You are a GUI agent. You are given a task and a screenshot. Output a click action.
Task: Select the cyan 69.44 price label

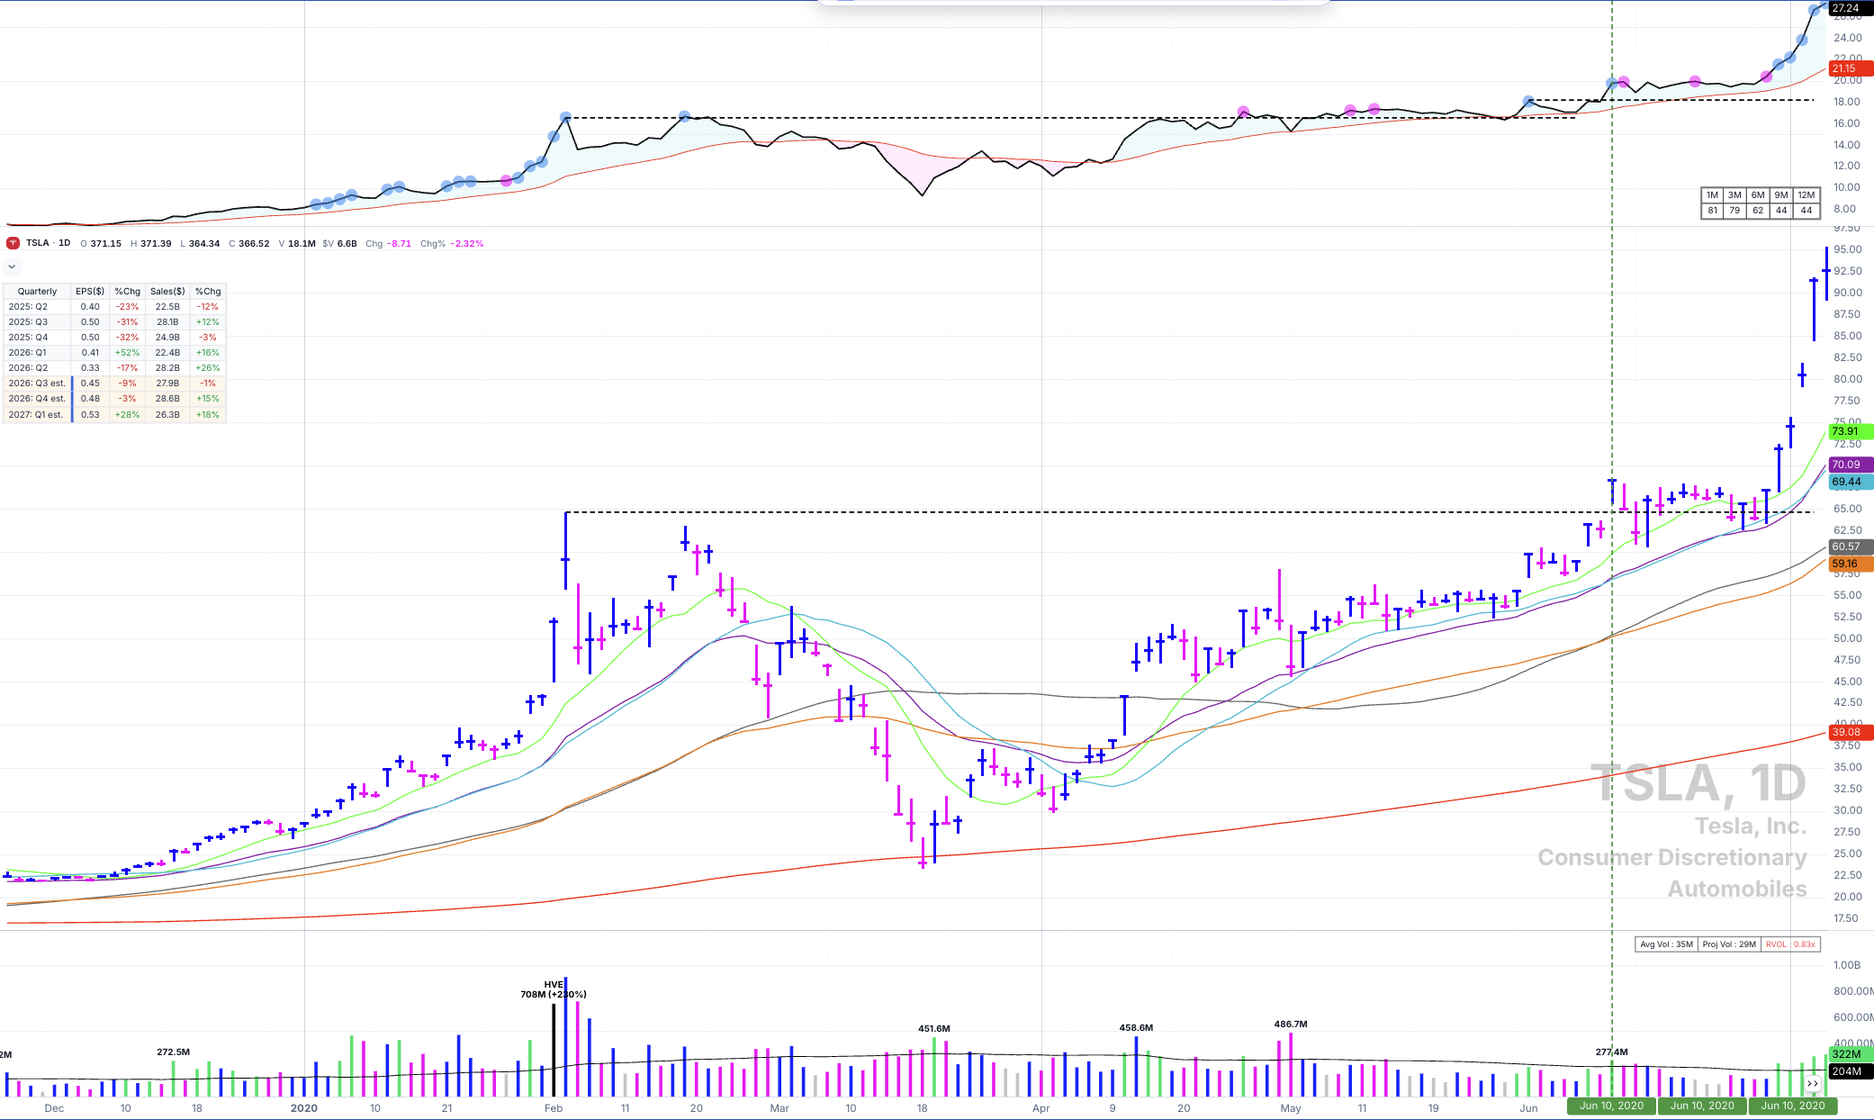point(1851,482)
